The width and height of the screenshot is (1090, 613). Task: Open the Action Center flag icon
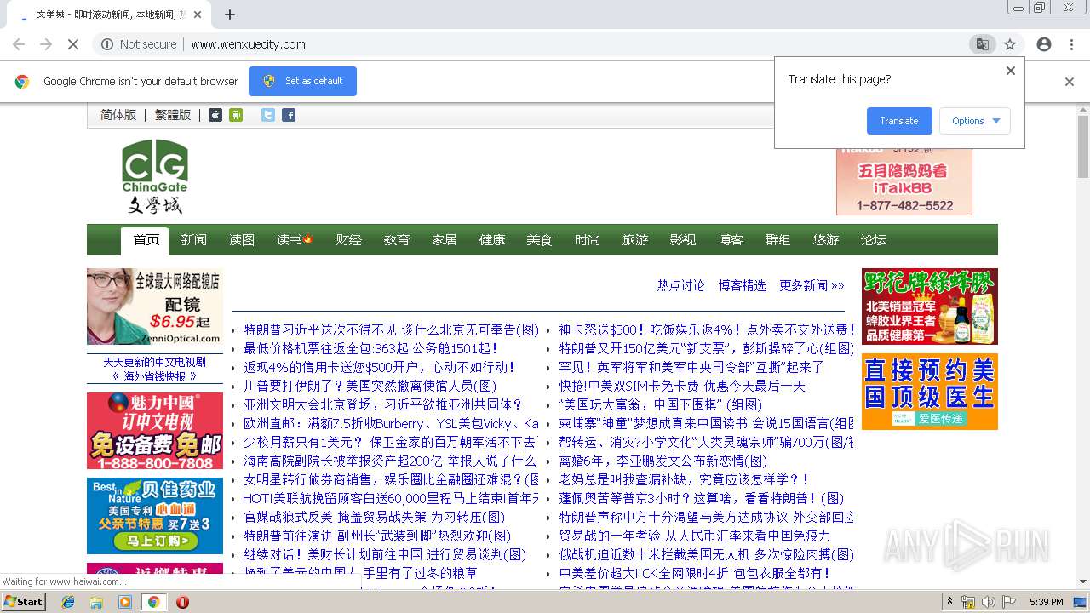click(1008, 602)
